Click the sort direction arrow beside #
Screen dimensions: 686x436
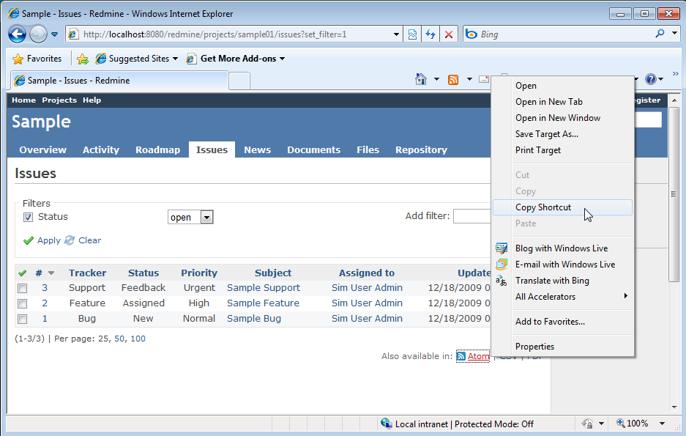click(x=51, y=273)
